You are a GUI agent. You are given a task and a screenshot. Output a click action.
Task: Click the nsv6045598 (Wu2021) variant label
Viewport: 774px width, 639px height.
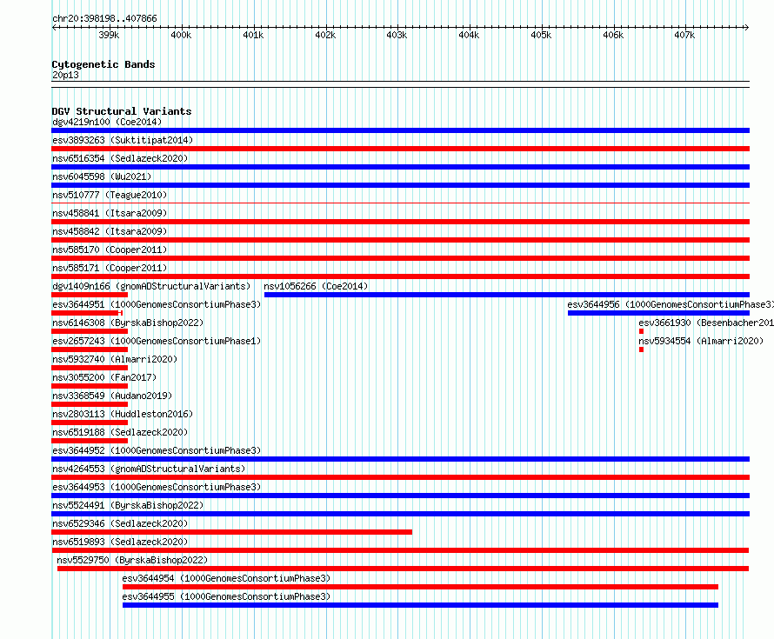(102, 176)
